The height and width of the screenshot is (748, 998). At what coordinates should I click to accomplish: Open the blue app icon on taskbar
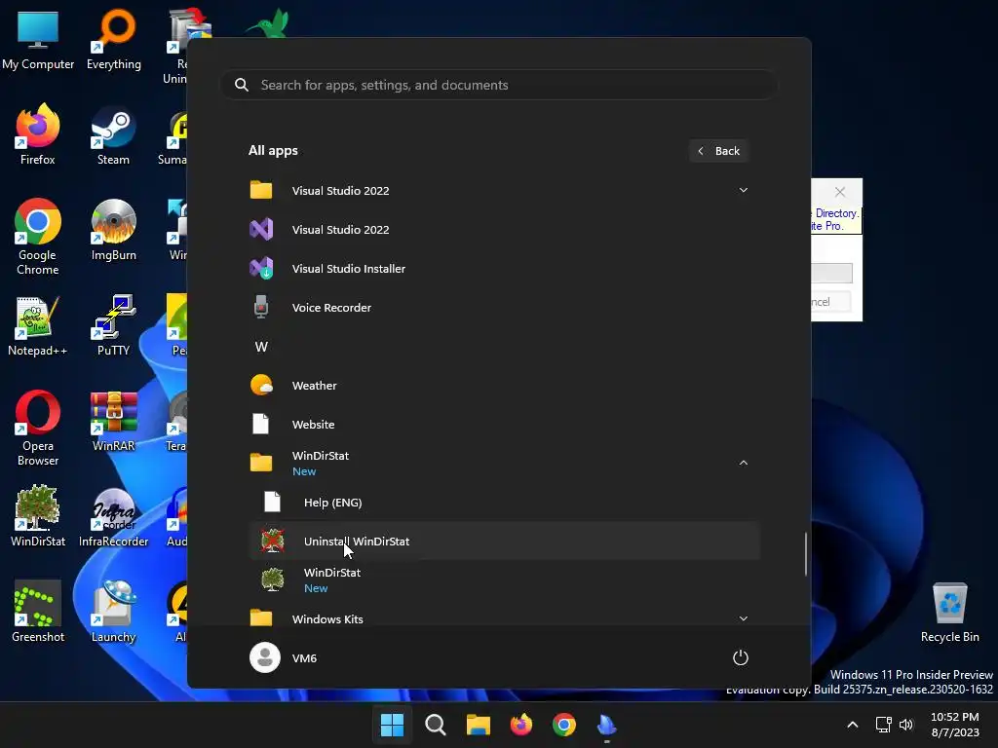tap(606, 725)
